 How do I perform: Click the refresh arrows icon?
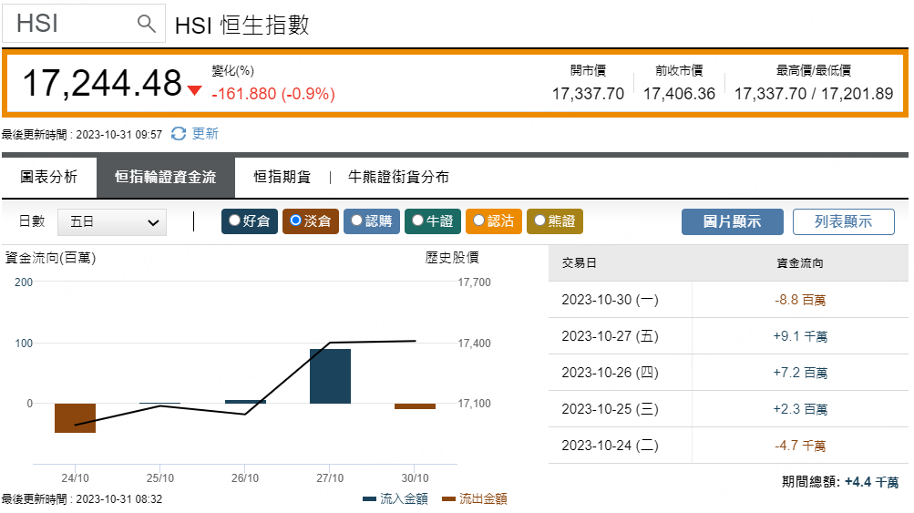pos(179,134)
